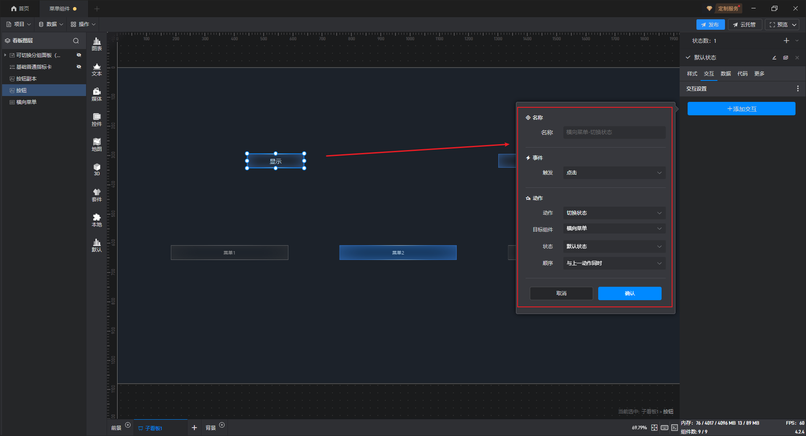
Task: Click the 确认 confirm button
Action: 629,293
